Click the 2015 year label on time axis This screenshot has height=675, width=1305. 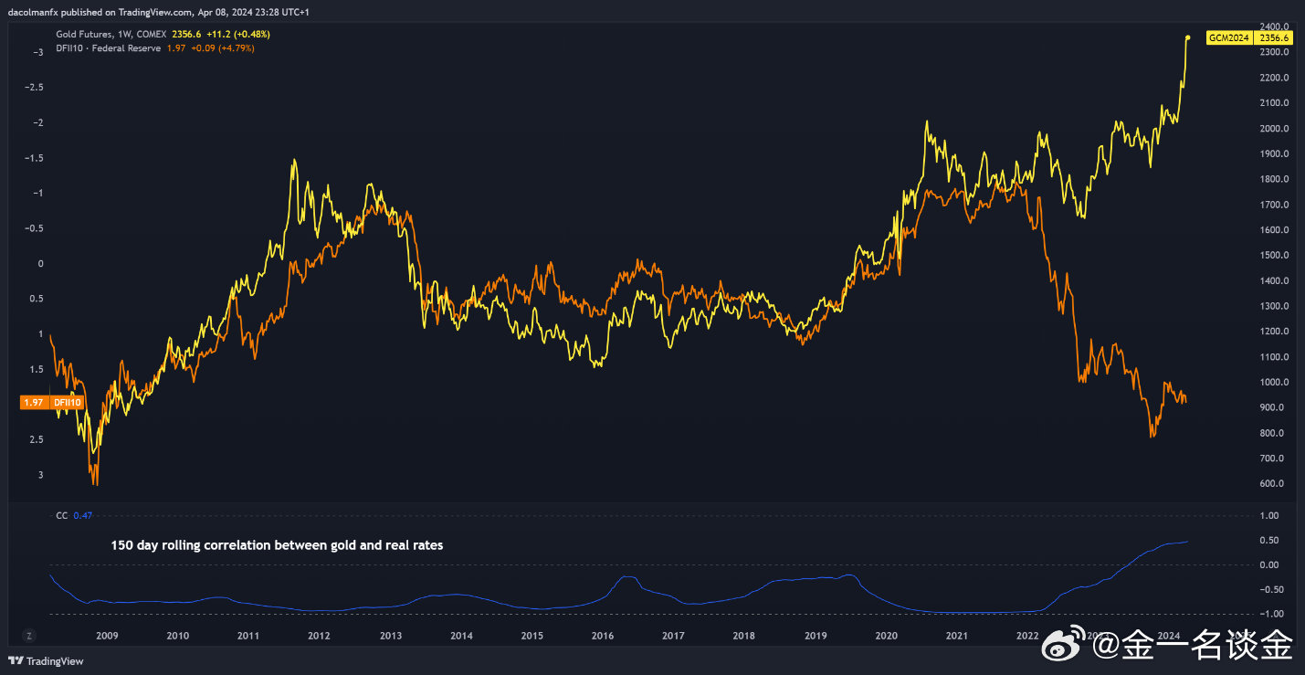(531, 635)
